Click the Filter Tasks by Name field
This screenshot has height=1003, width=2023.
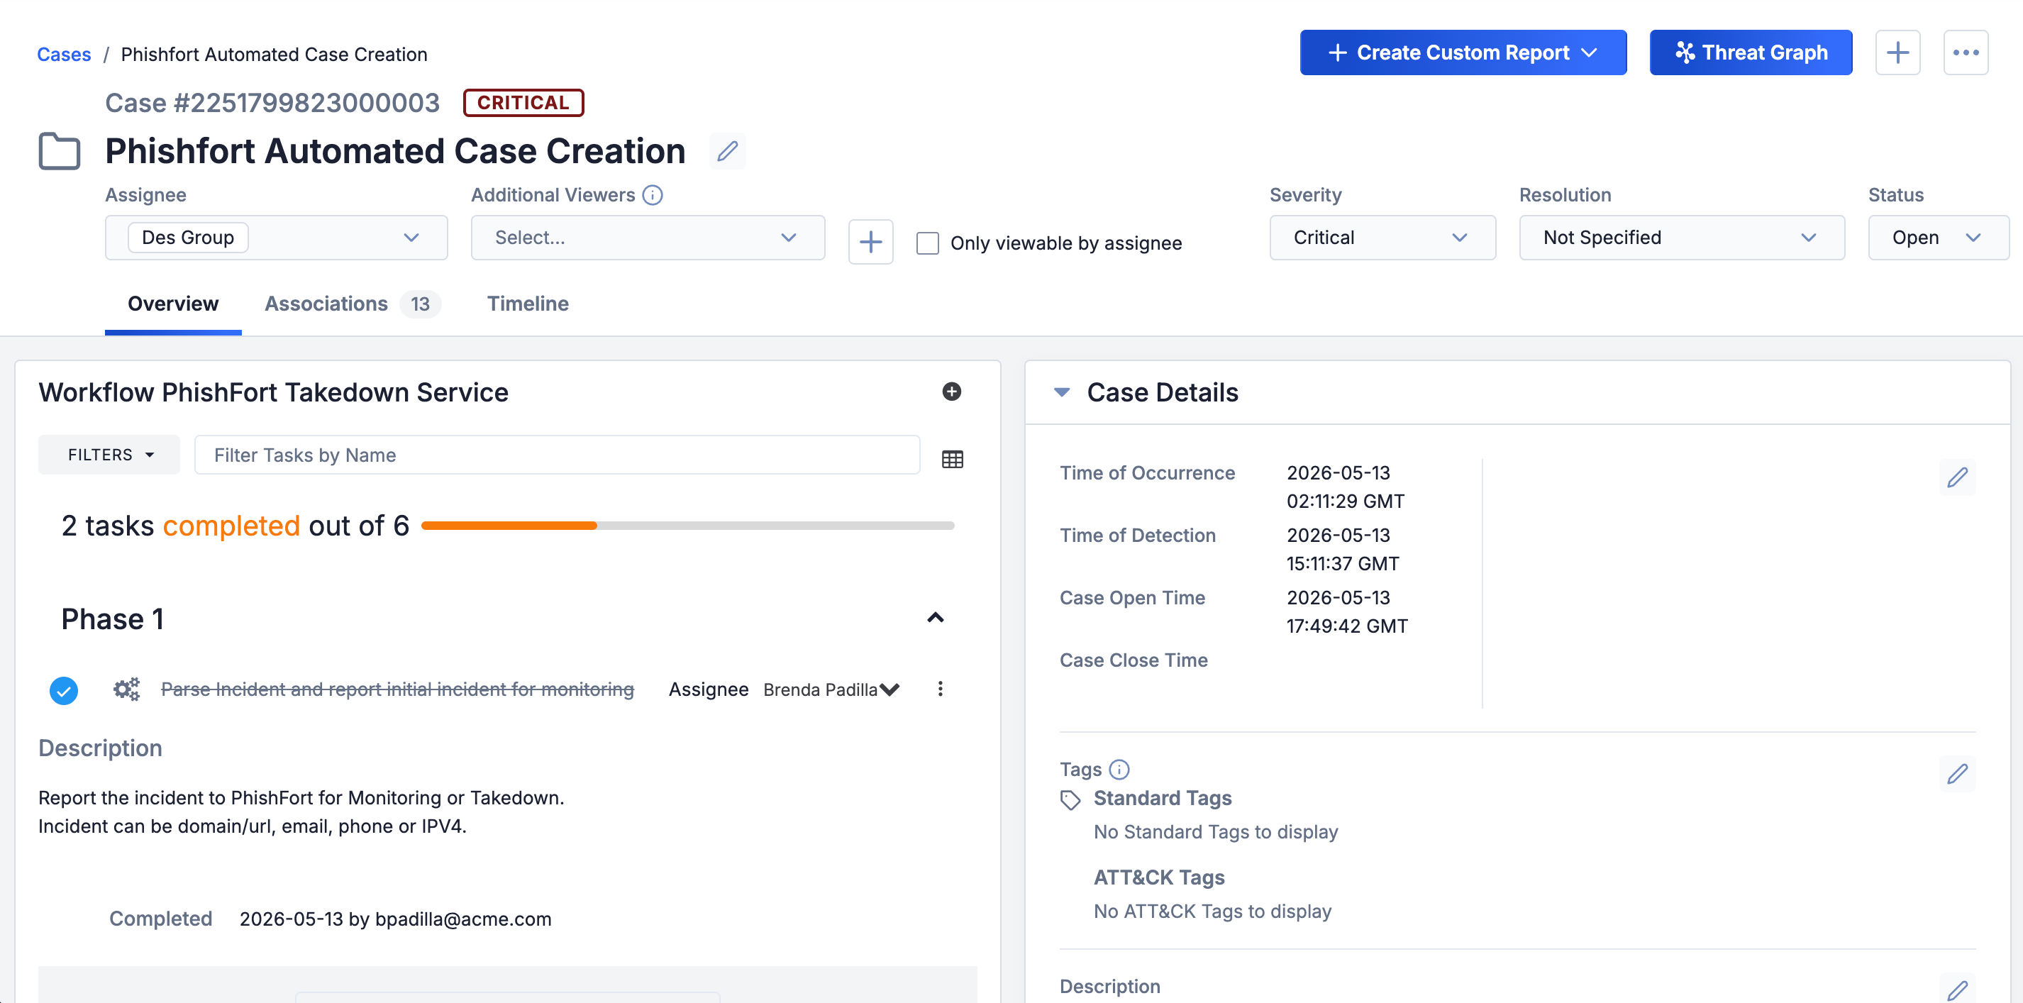pyautogui.click(x=557, y=455)
